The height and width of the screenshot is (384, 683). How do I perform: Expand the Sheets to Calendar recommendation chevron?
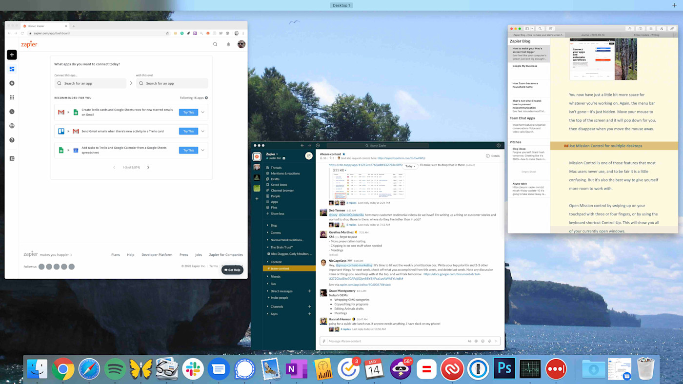[x=203, y=150]
